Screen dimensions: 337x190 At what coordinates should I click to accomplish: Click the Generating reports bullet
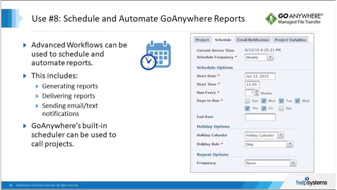[70, 86]
